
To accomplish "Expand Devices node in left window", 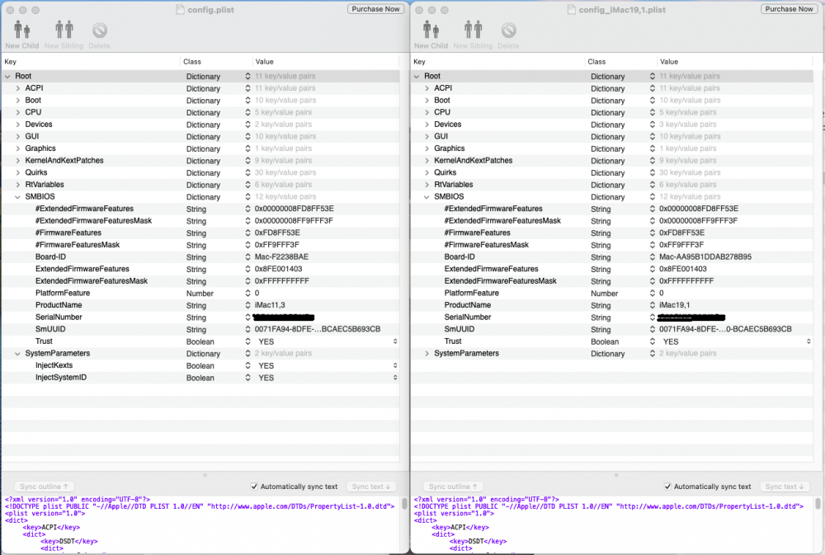I will coord(18,125).
